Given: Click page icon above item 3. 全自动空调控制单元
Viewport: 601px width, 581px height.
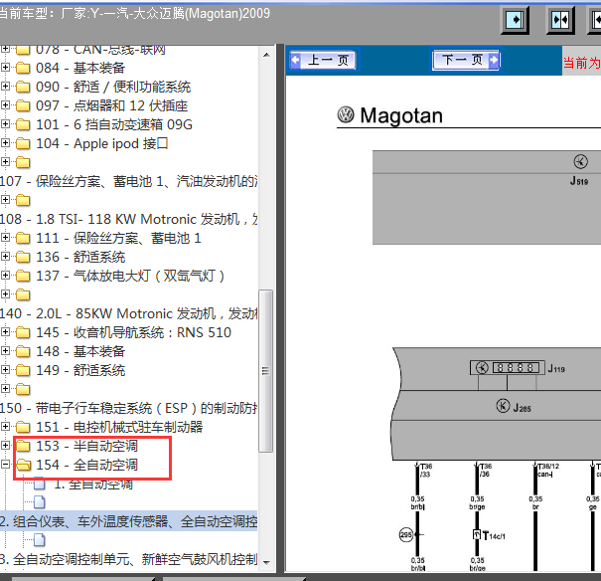Looking at the screenshot, I should click(40, 540).
